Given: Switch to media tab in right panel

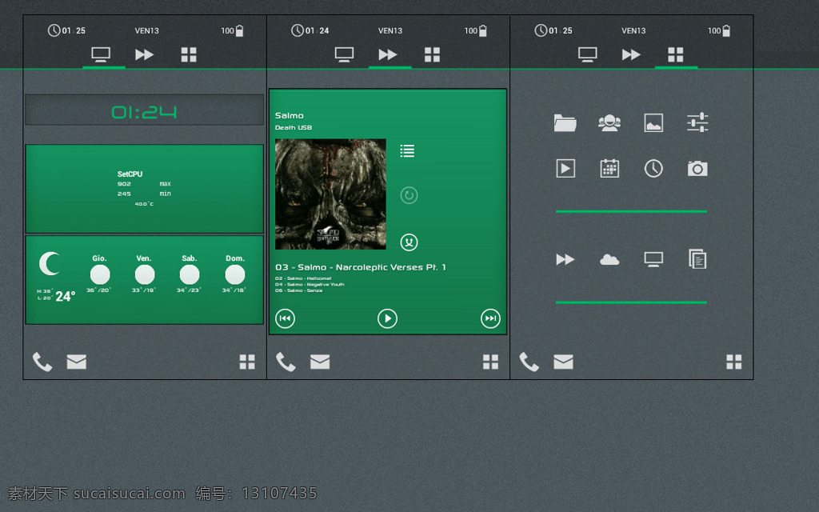Looking at the screenshot, I should pos(631,54).
